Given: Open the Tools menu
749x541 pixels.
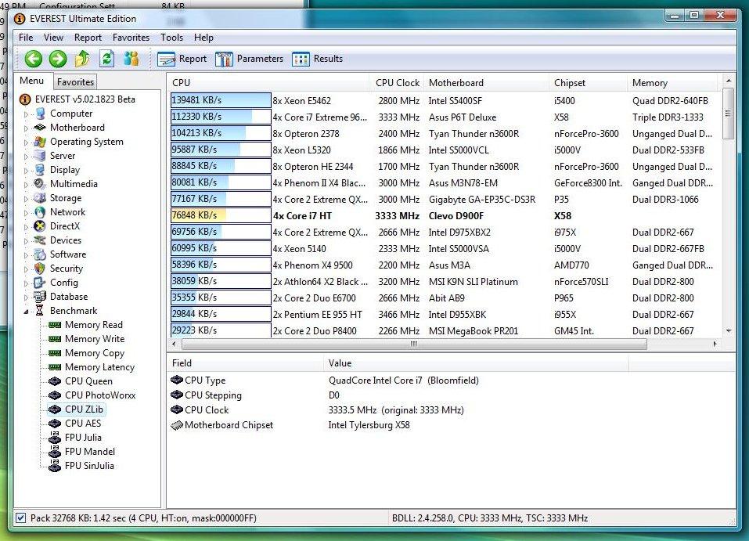Looking at the screenshot, I should pos(171,38).
